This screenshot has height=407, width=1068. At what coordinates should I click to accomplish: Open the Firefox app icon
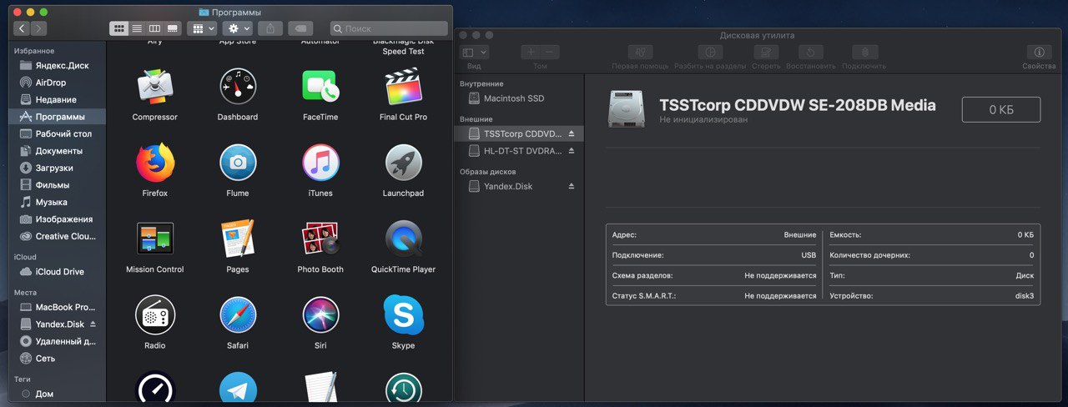(155, 163)
